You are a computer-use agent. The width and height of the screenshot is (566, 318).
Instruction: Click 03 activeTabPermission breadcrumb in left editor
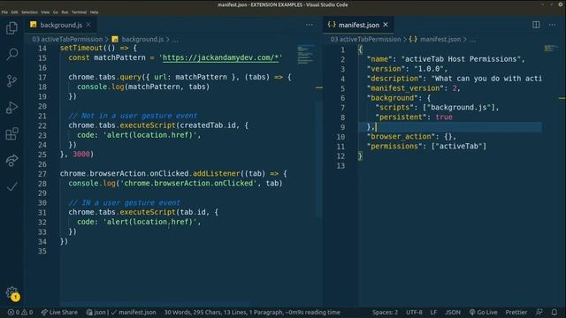pyautogui.click(x=67, y=39)
